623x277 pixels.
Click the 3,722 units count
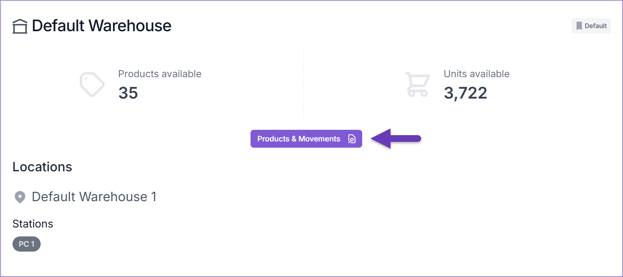coord(465,93)
